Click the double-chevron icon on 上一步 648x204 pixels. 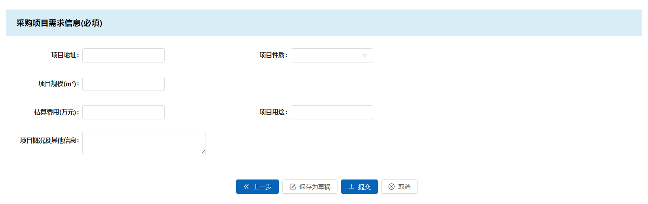pos(246,187)
